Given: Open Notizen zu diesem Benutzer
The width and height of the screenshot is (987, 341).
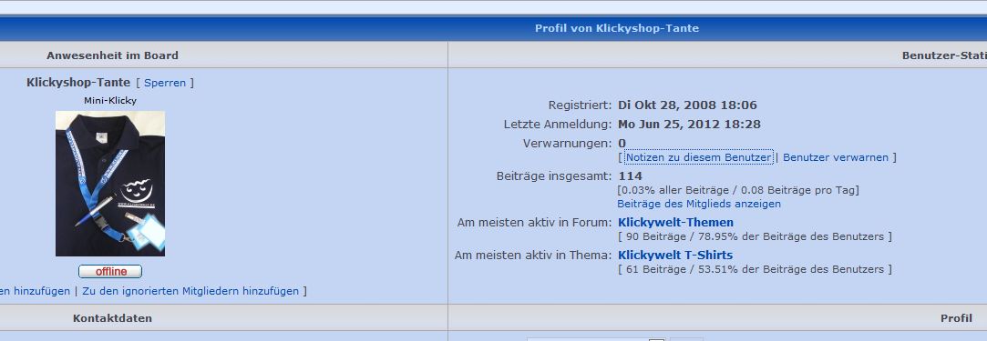Looking at the screenshot, I should (699, 157).
